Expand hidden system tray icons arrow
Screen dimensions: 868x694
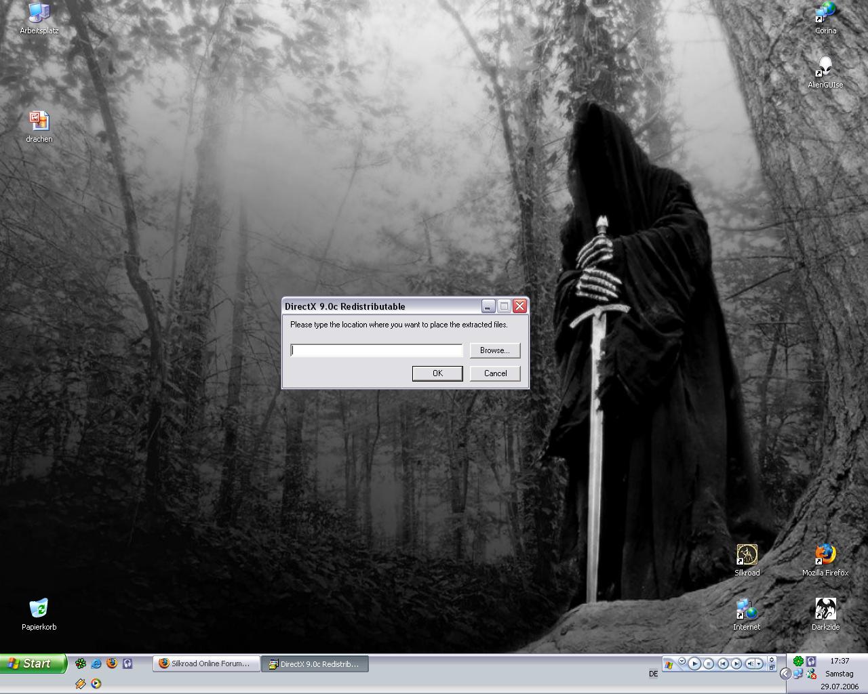pyautogui.click(x=785, y=673)
